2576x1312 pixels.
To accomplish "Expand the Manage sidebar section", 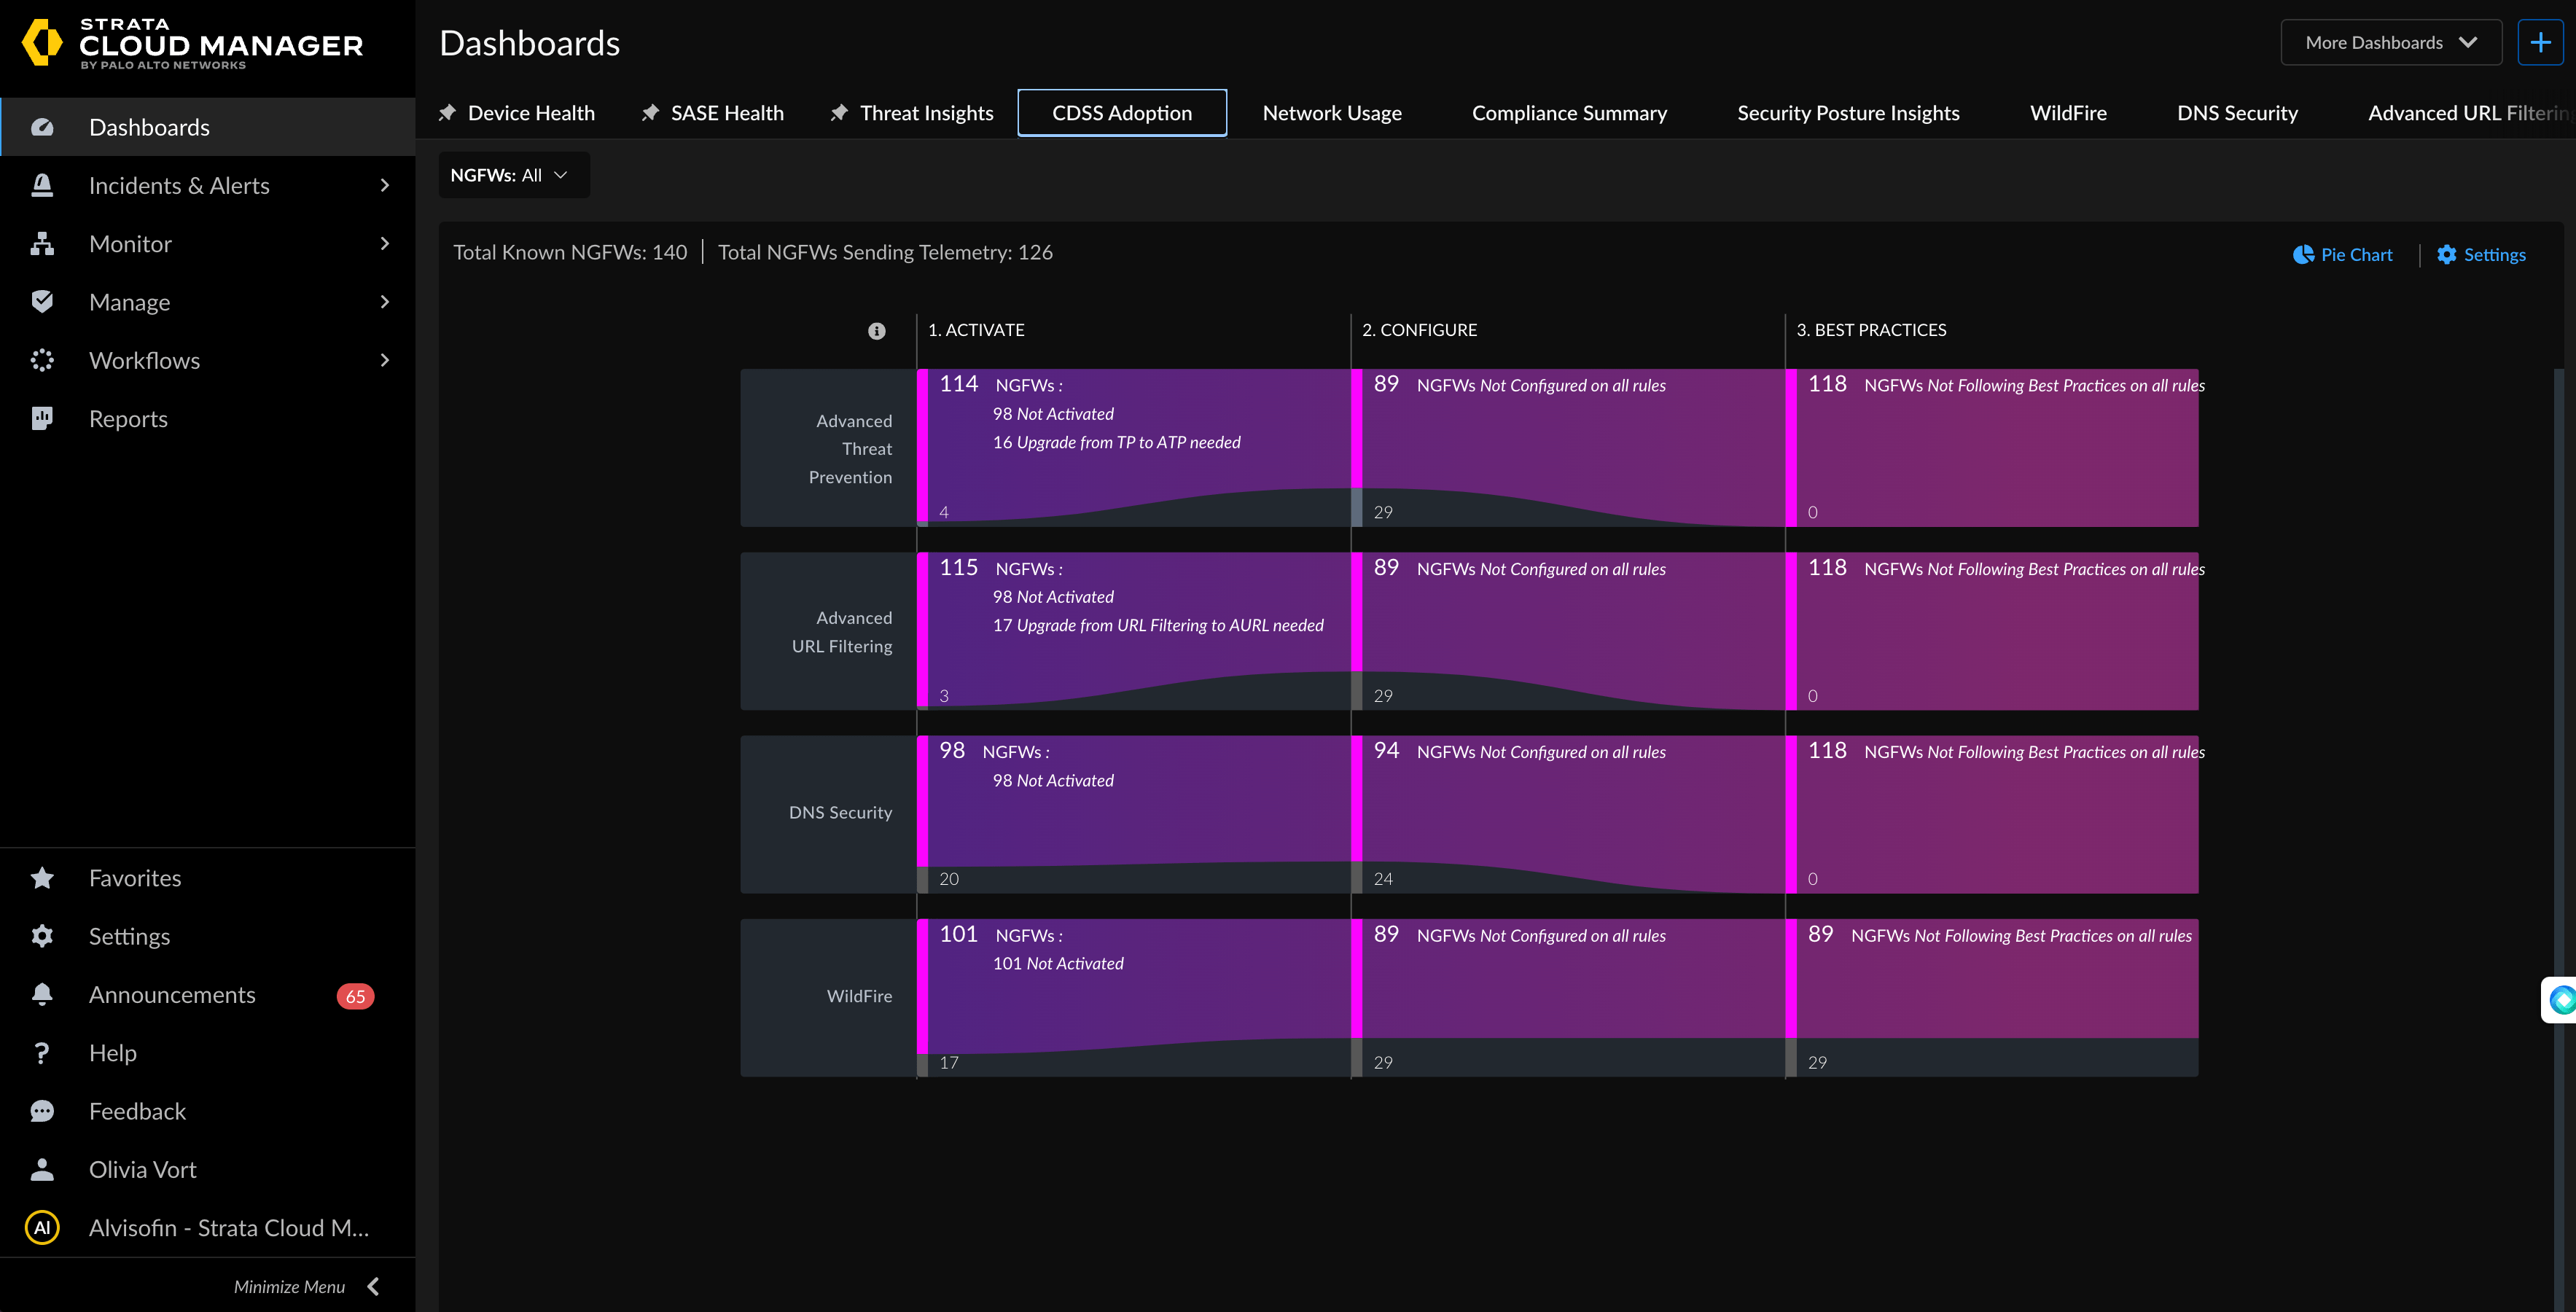I will 128,301.
